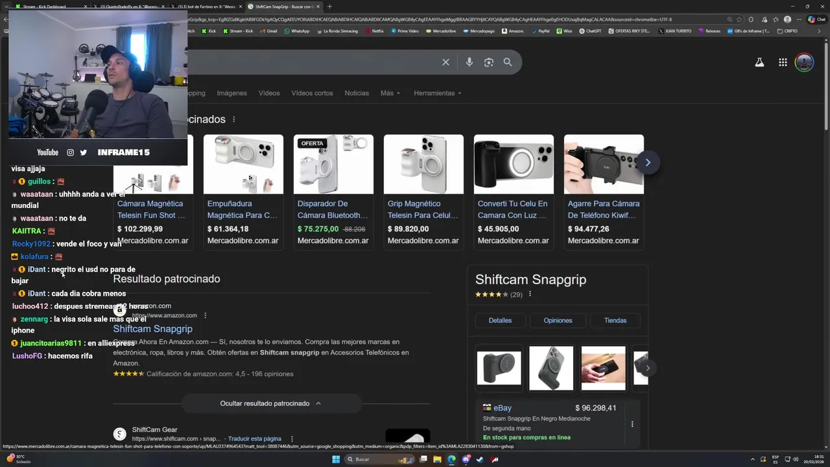The height and width of the screenshot is (467, 830).
Task: Click the new tab plus button
Action: [329, 6]
